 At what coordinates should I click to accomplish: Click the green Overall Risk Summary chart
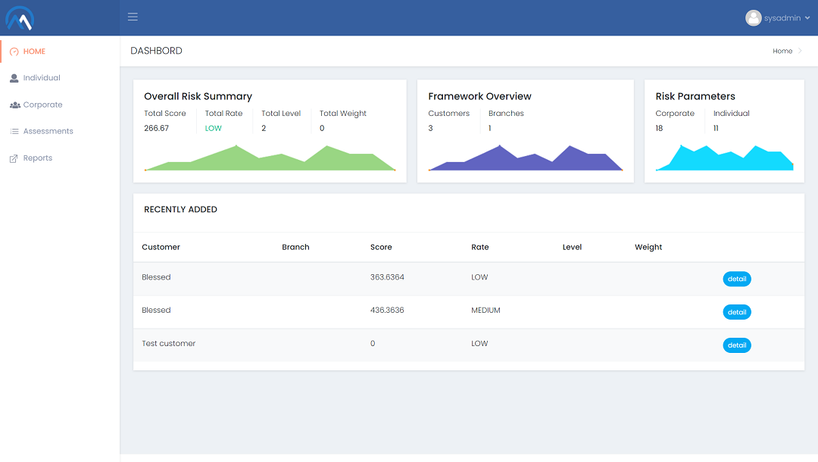click(270, 158)
